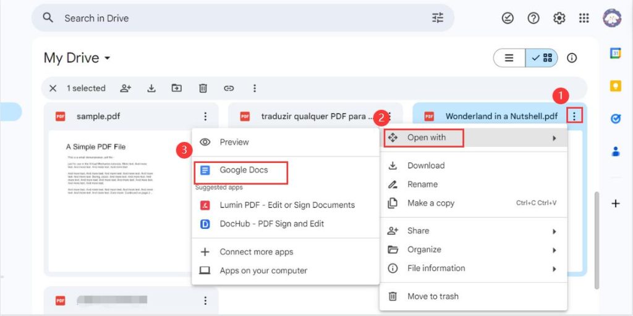The image size is (633, 316).
Task: Open the Help question mark icon
Action: (x=533, y=18)
